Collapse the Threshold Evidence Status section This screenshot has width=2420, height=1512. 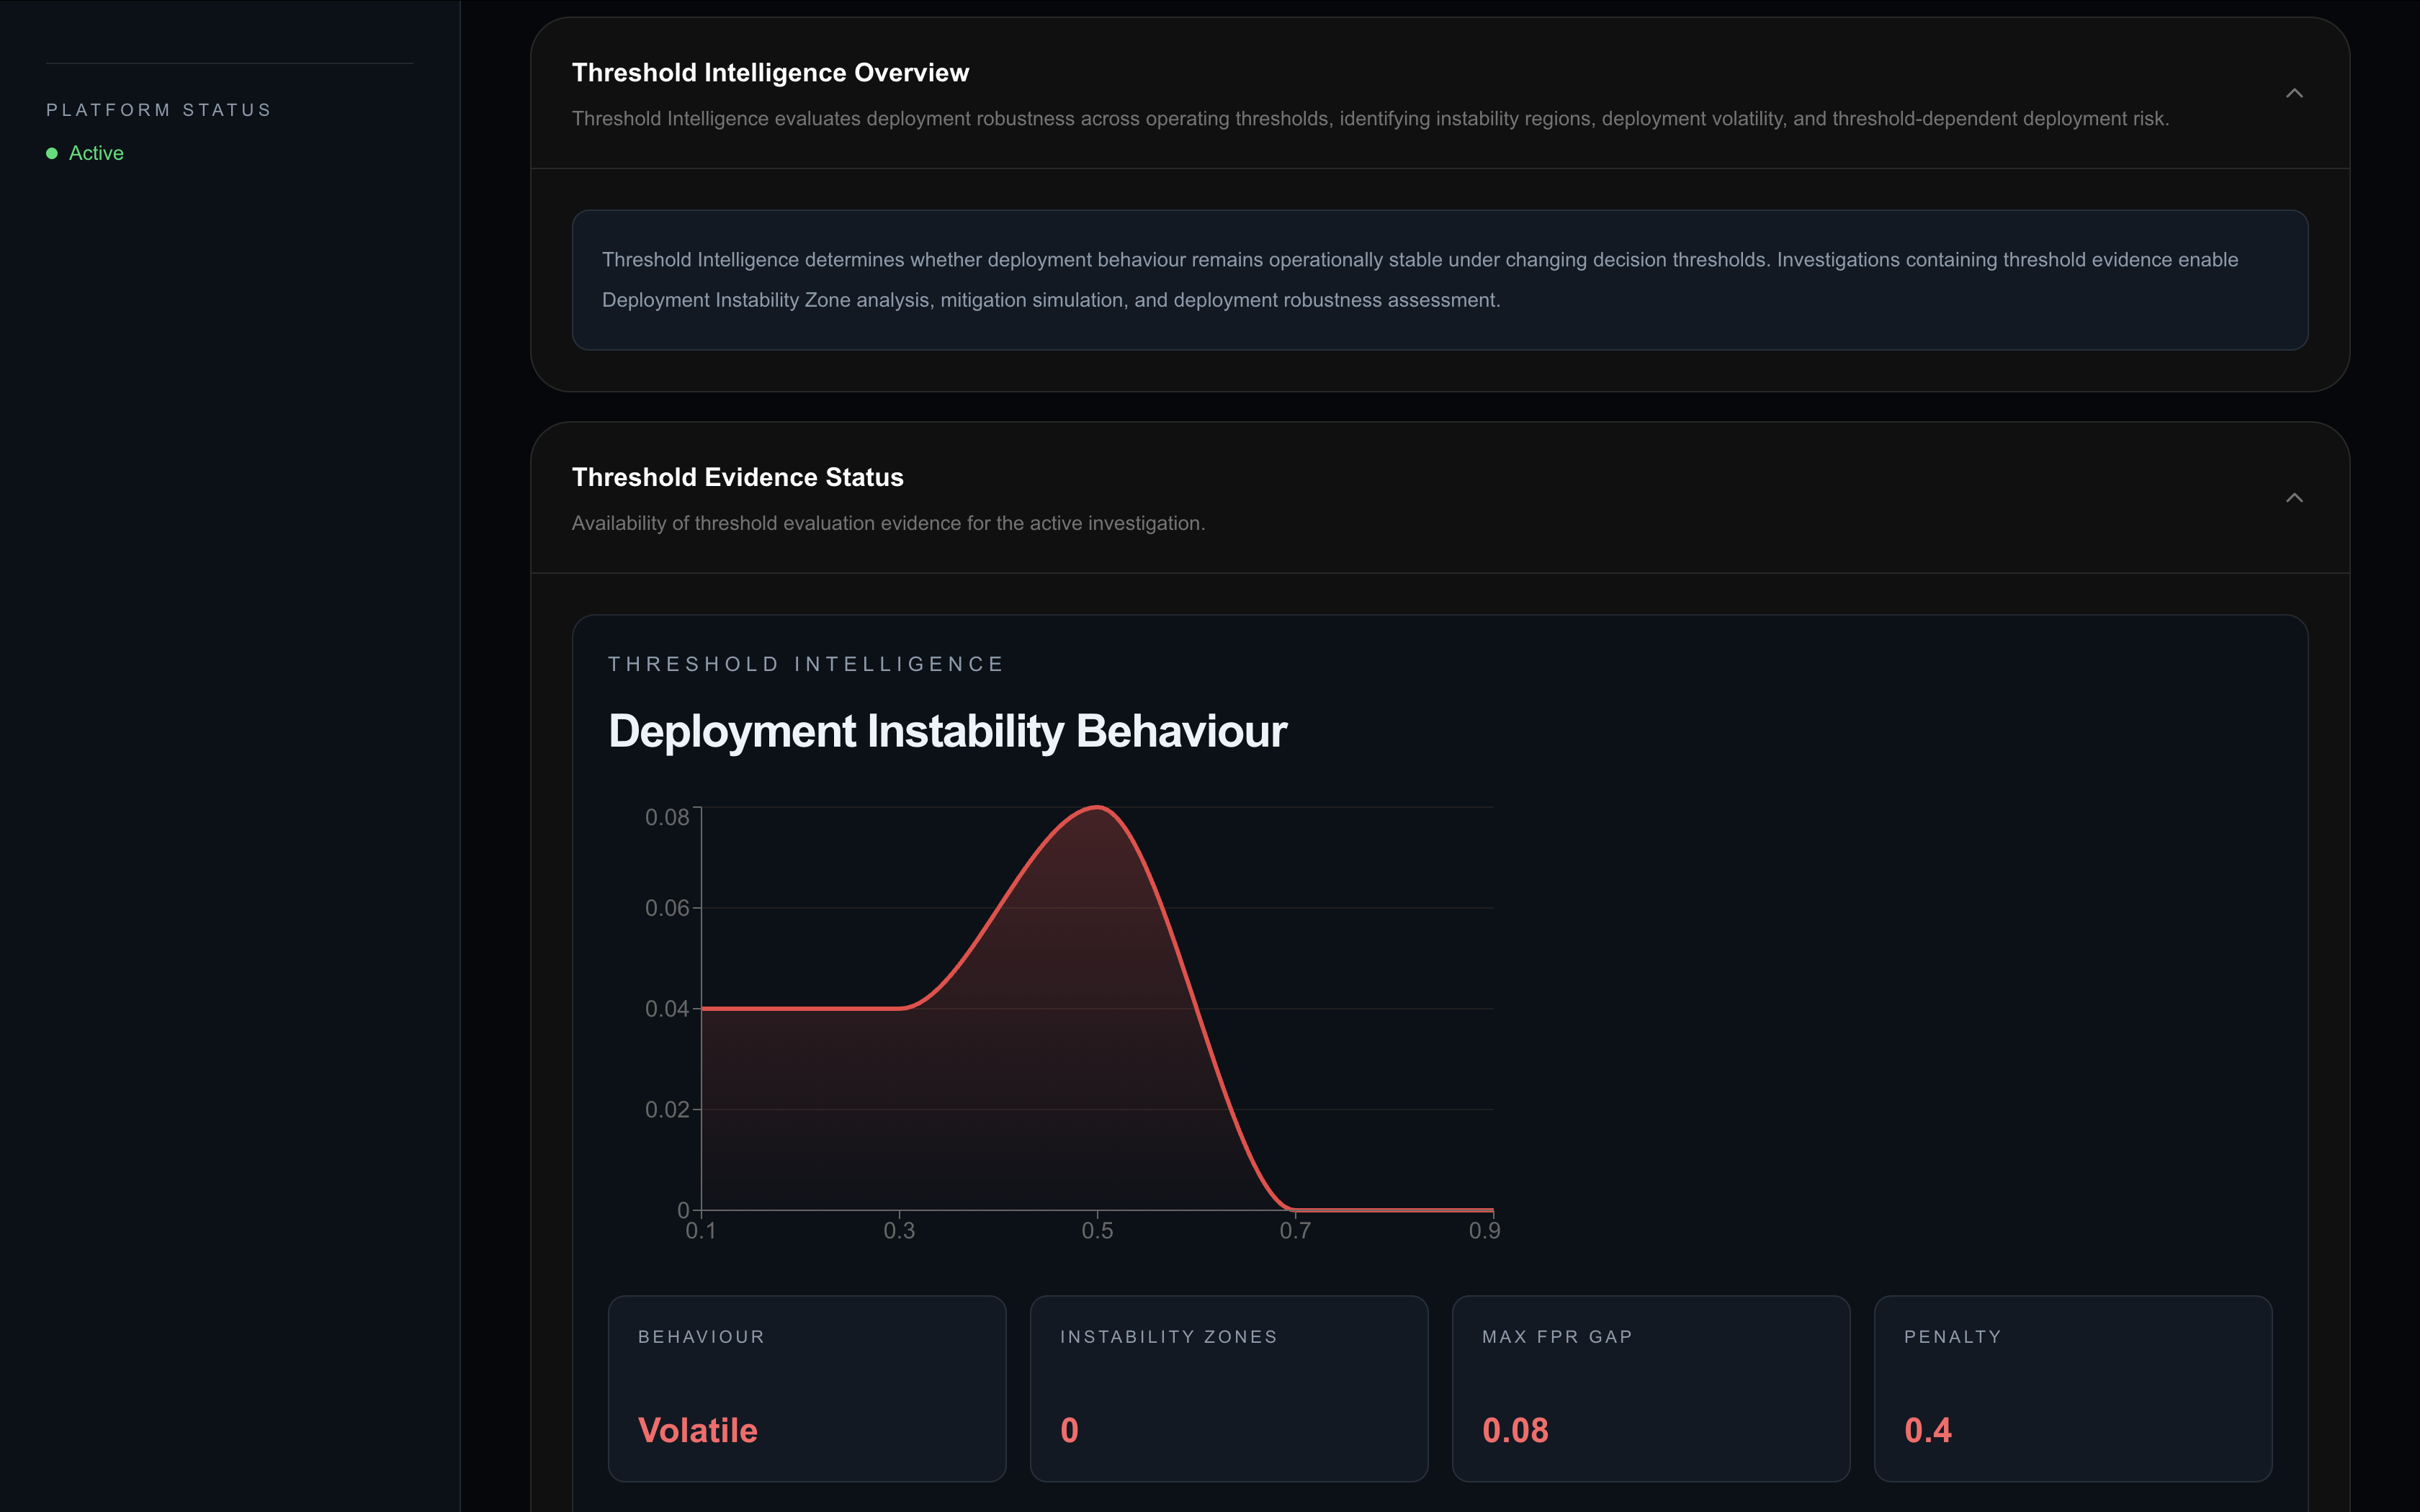[x=2294, y=498]
